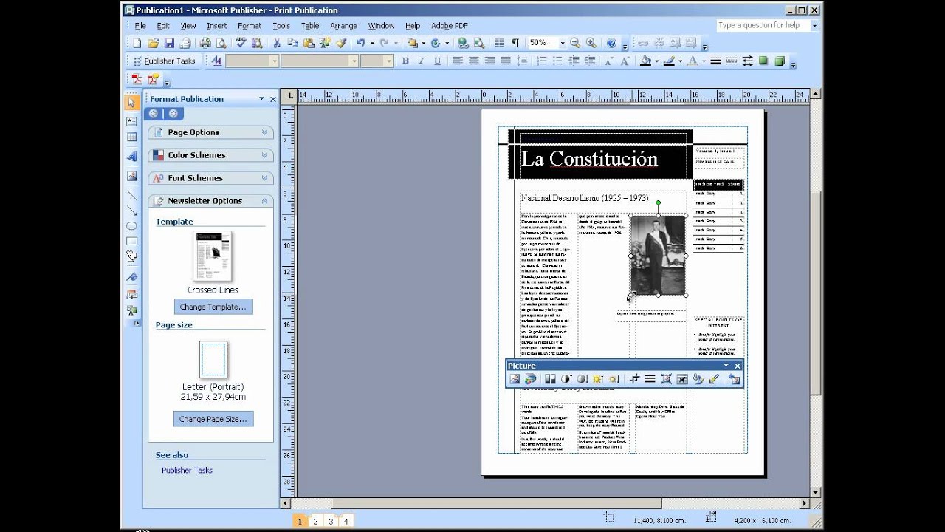Screen dimensions: 945x532
Task: Open an existing file with folder icon
Action: point(153,43)
